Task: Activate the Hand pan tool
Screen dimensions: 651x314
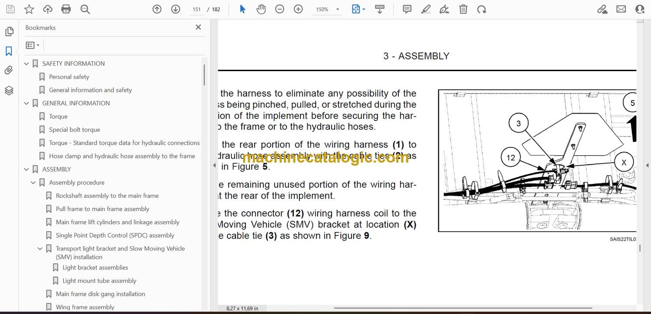Action: [261, 9]
